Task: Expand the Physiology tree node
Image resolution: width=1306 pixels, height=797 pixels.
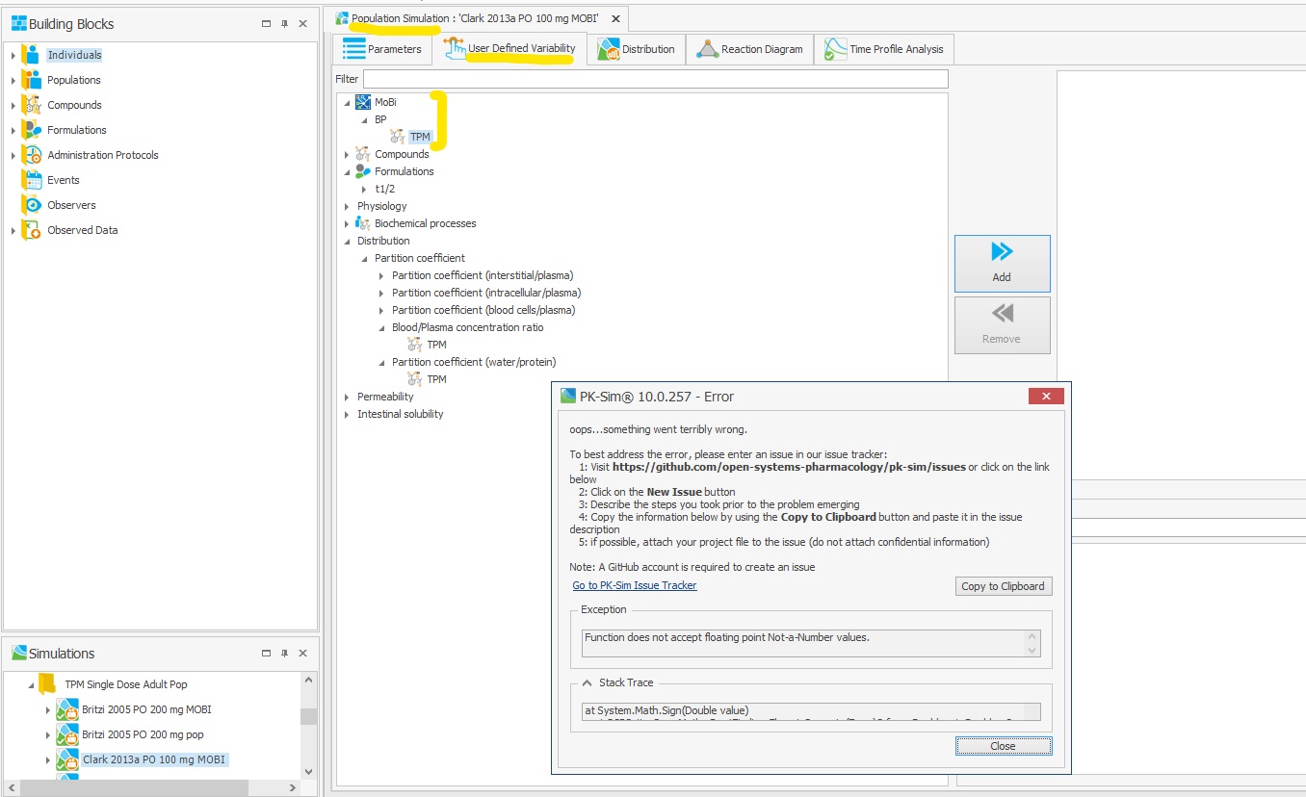Action: 348,206
